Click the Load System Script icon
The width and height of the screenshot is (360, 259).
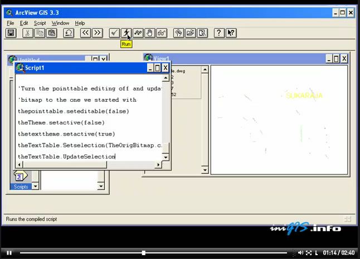pos(178,33)
